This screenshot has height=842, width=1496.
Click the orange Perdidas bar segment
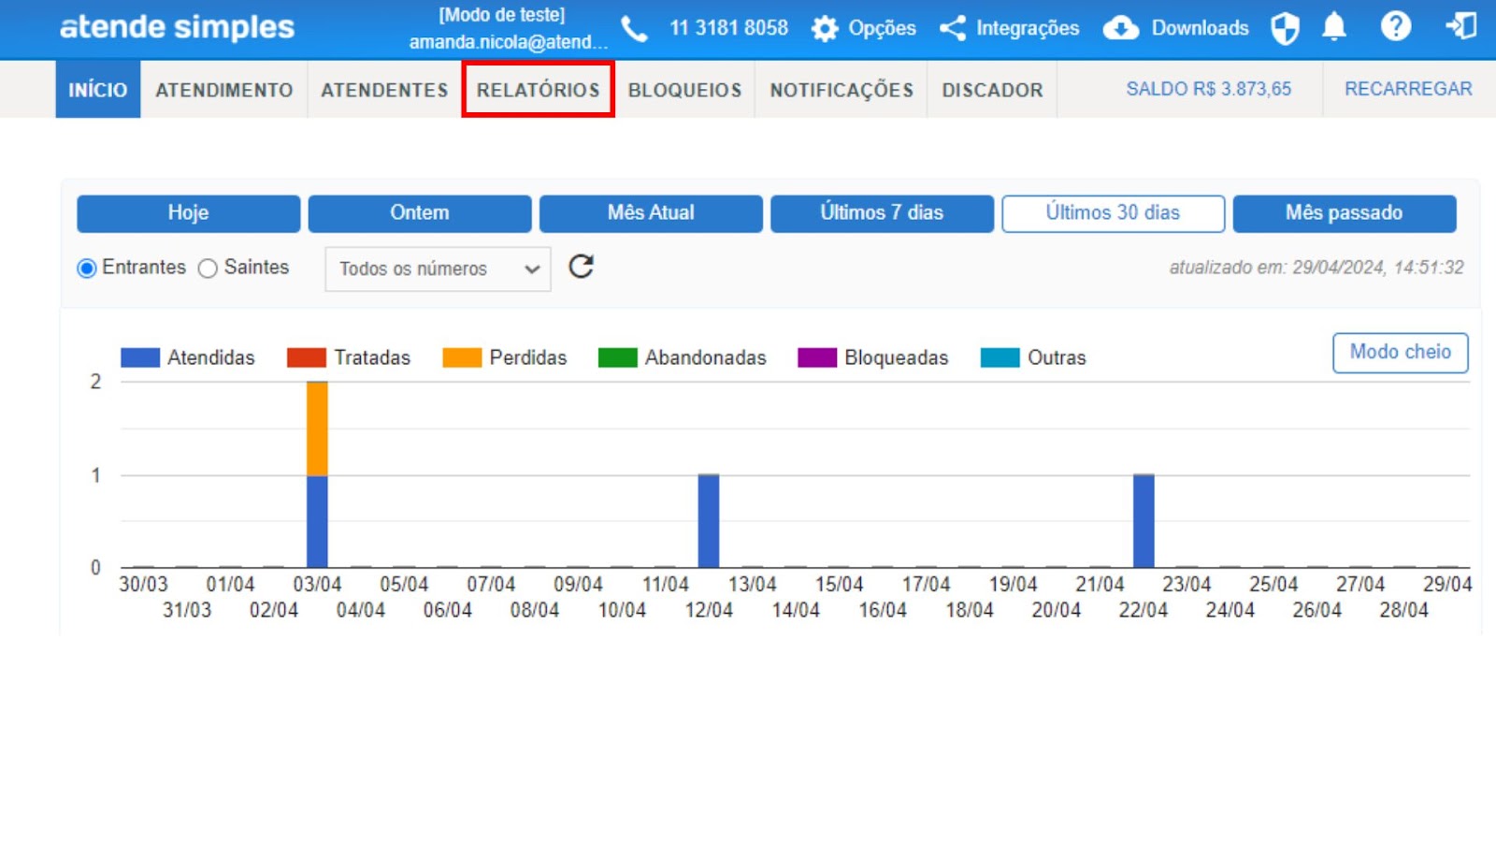tap(317, 428)
